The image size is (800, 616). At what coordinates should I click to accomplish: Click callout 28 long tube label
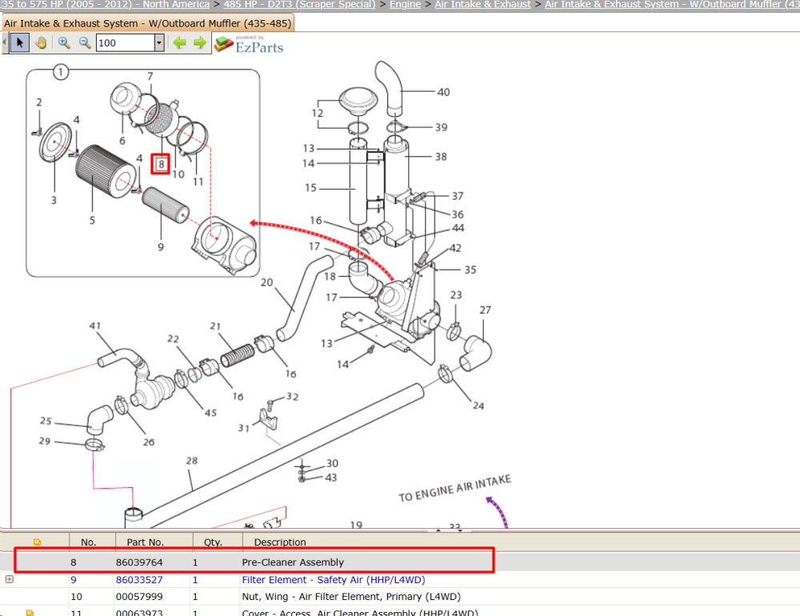191,461
